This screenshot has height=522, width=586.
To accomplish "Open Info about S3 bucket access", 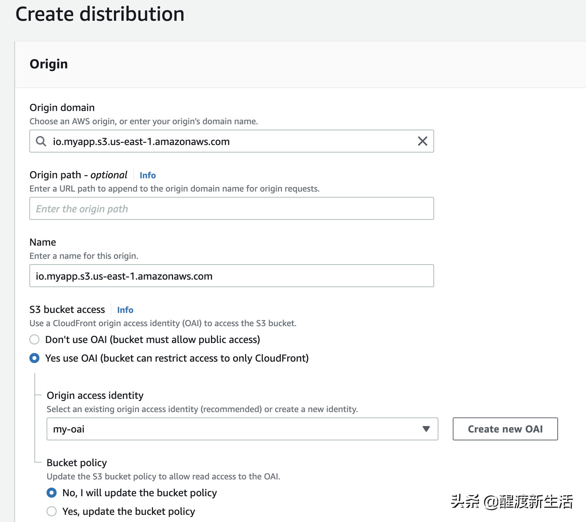I will 125,310.
